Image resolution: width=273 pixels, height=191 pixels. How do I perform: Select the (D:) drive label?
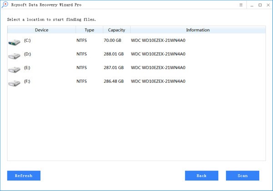(x=27, y=54)
